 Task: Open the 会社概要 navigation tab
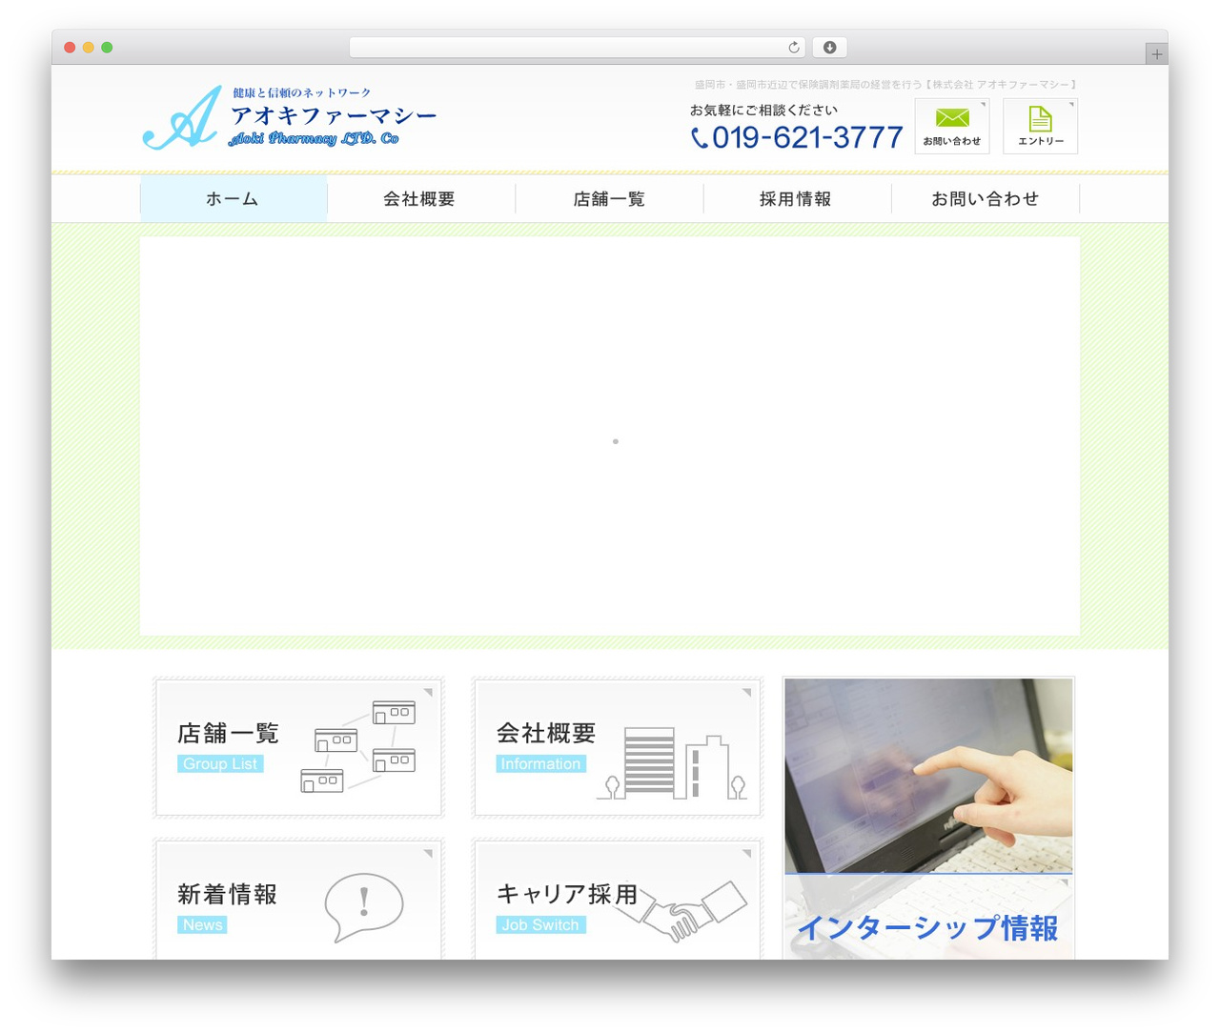pyautogui.click(x=419, y=199)
